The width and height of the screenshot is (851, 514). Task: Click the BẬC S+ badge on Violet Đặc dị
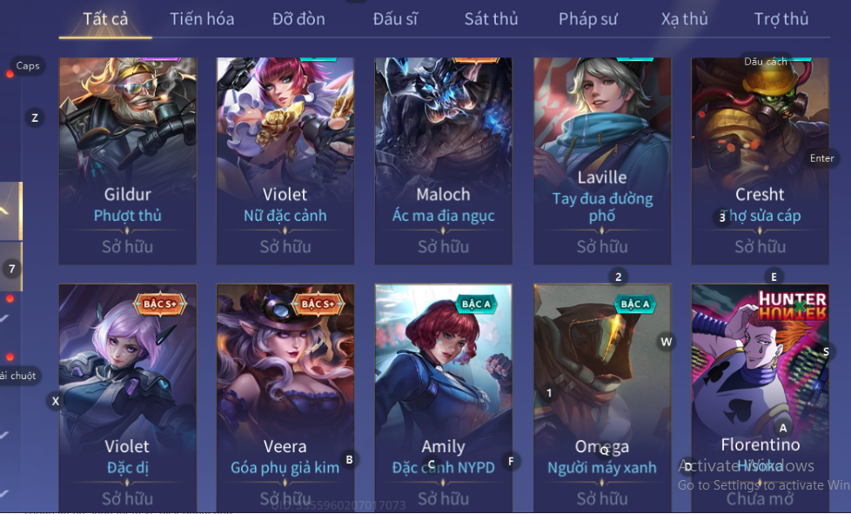[x=160, y=304]
